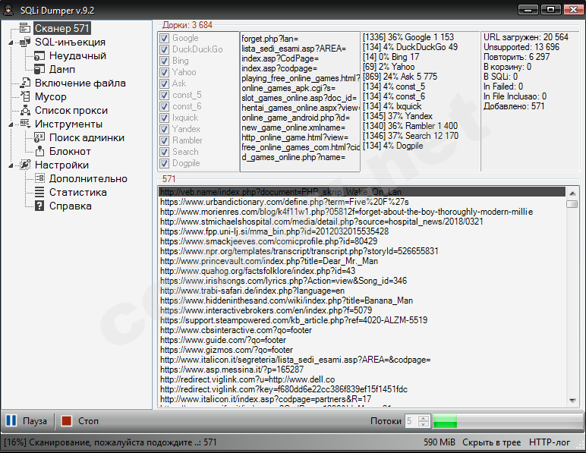
Task: Toggle the Yahoo checkbox
Action: coord(164,72)
